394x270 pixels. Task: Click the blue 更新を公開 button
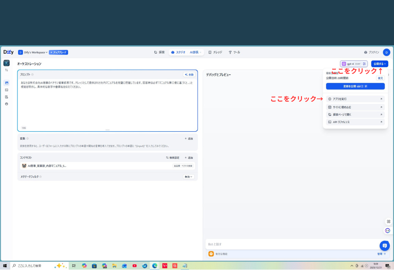(355, 86)
